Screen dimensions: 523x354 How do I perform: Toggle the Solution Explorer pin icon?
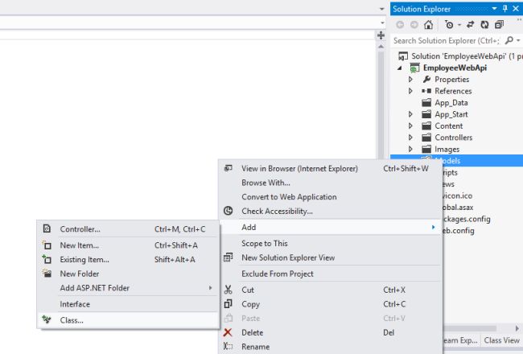[x=505, y=9]
